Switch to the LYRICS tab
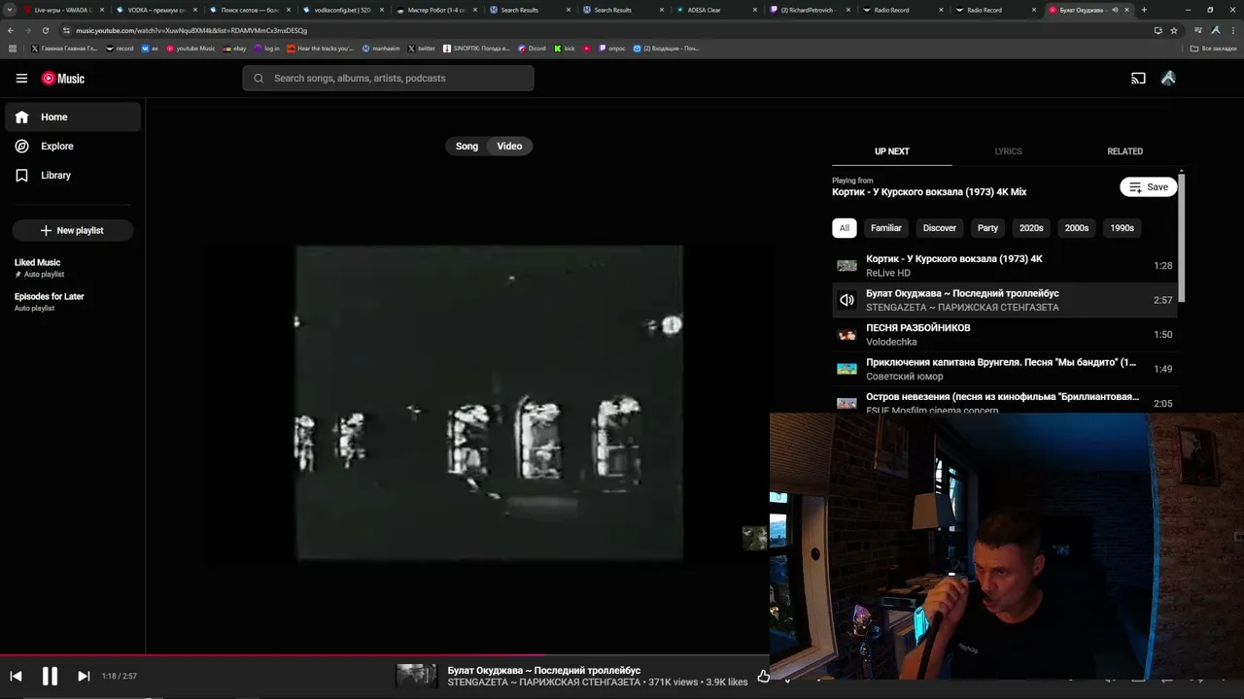1244x699 pixels. coord(1008,151)
